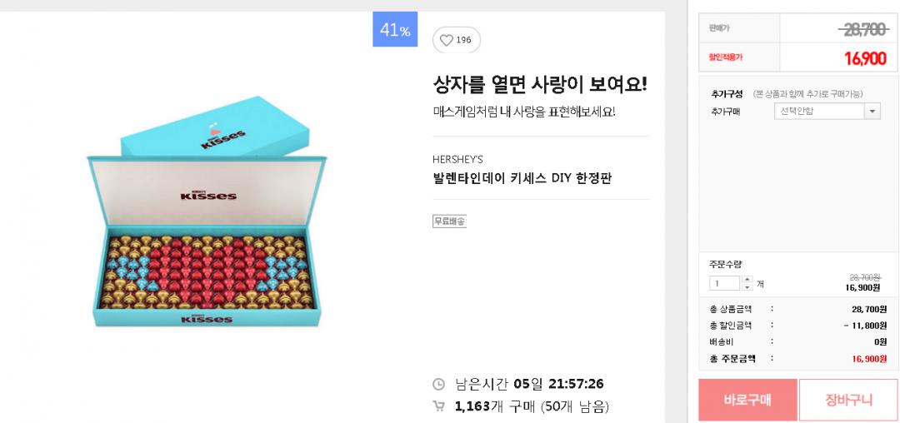Click the 추가구성 additional options label
The image size is (900, 423).
point(727,94)
